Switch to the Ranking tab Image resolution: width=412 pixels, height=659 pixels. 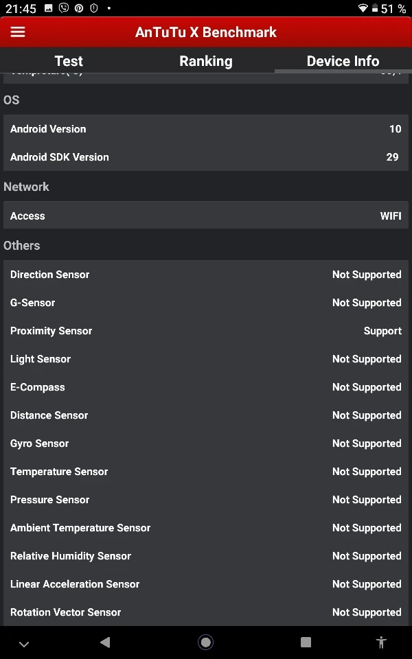tap(206, 61)
